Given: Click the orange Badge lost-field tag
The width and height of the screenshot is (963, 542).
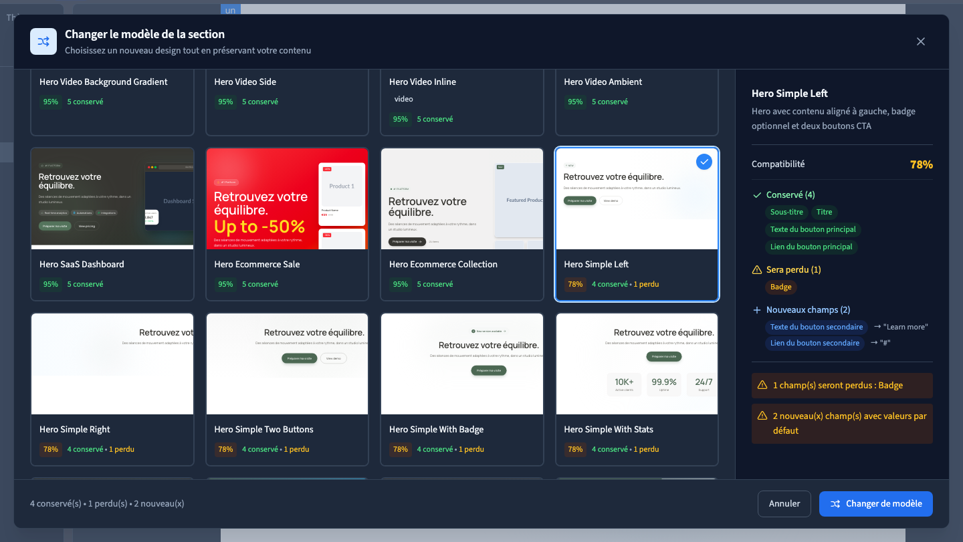Looking at the screenshot, I should pos(780,287).
